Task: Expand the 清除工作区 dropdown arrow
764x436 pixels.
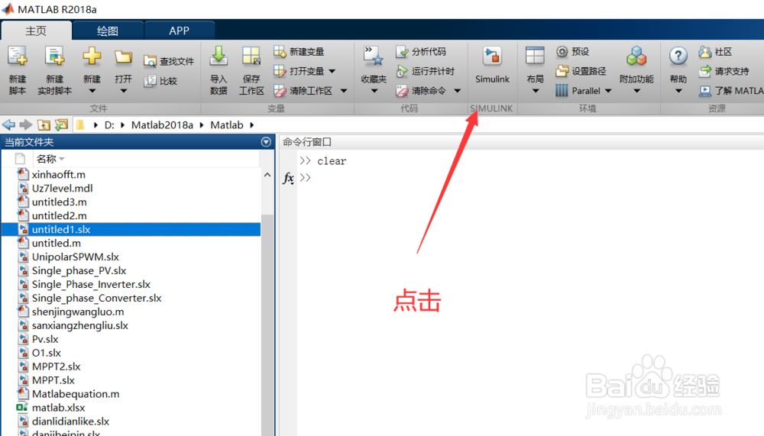Action: tap(344, 91)
